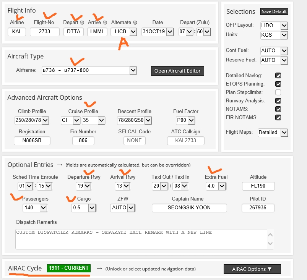Click Open Aircraft Editor button

tap(177, 71)
